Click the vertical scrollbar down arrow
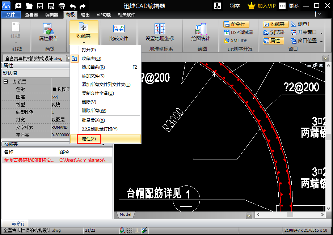Screen dimensions: 333x235 [329, 209]
